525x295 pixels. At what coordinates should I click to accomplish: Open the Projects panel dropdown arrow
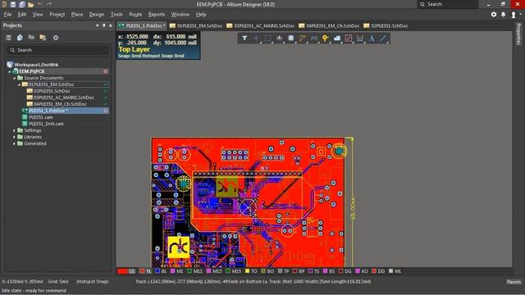[98, 25]
